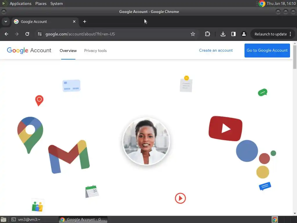This screenshot has width=297, height=223.
Task: Click the Google Account Chrome taskbar item
Action: pyautogui.click(x=83, y=220)
